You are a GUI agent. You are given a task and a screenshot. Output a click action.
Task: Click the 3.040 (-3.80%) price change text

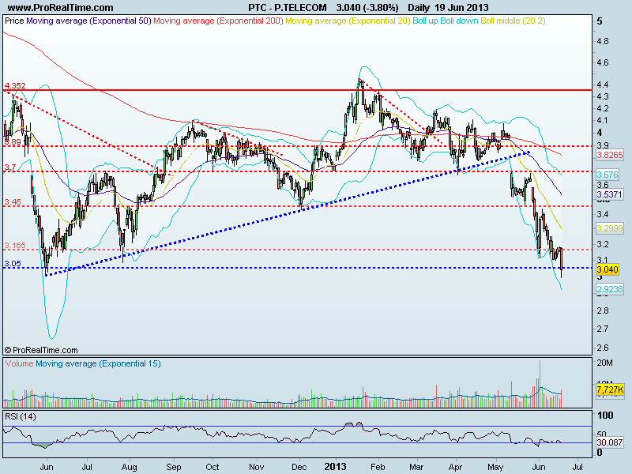point(367,8)
